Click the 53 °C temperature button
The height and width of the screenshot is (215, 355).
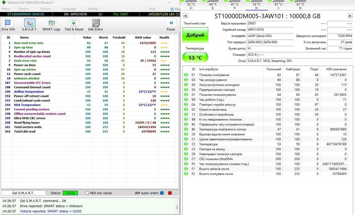(195, 57)
